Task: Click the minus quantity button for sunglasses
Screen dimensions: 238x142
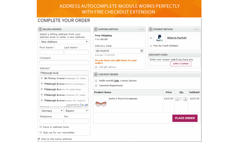Action: 177,99
